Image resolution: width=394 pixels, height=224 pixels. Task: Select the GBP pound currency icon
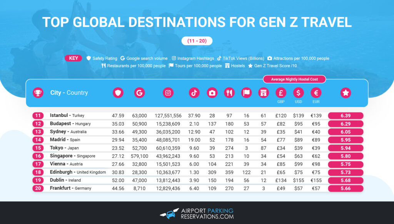[x=280, y=93]
